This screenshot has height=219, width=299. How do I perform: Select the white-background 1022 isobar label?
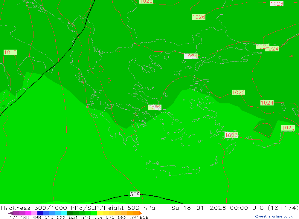click(155, 108)
